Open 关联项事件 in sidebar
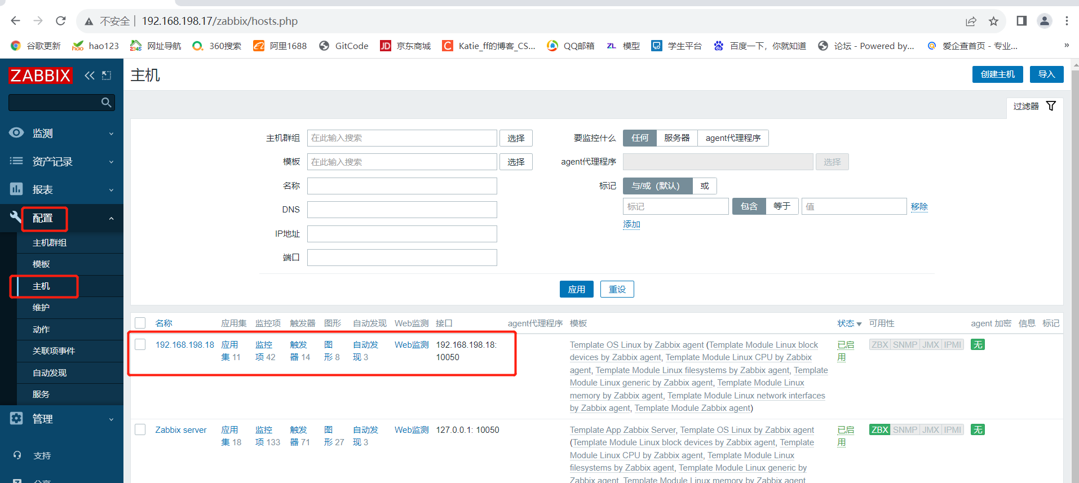This screenshot has width=1079, height=483. pos(54,351)
